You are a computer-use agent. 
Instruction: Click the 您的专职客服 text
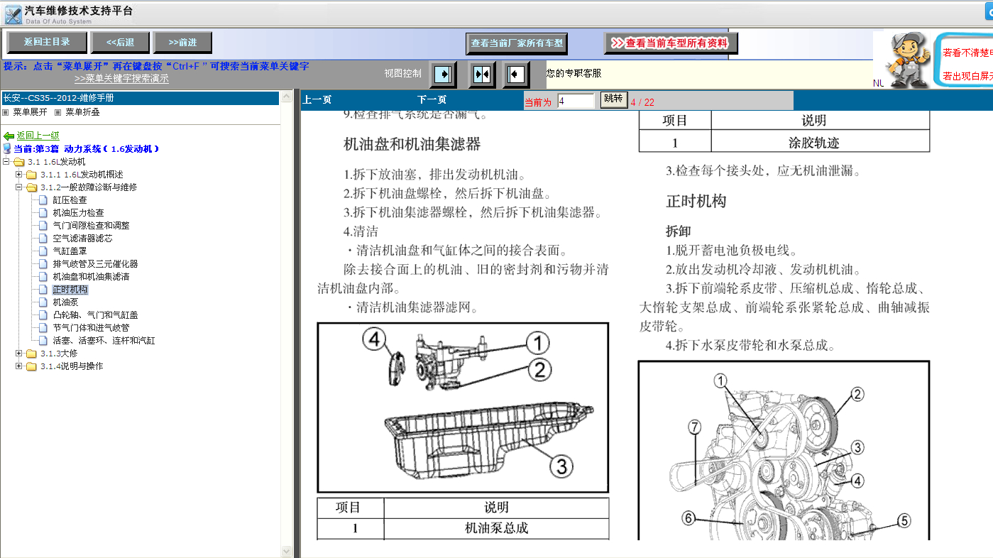[574, 73]
